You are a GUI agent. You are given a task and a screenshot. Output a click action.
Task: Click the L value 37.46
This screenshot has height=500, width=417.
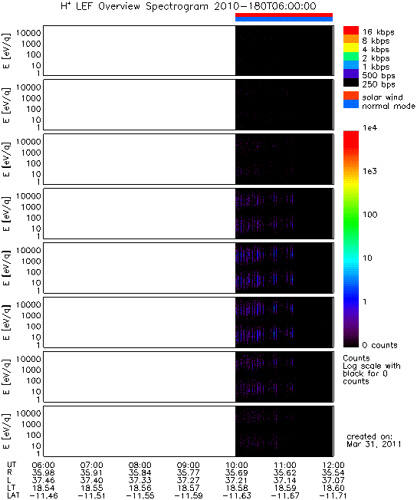(x=43, y=480)
